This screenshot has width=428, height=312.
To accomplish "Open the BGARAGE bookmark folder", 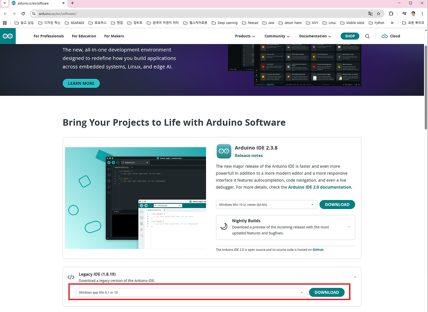I will (74, 23).
